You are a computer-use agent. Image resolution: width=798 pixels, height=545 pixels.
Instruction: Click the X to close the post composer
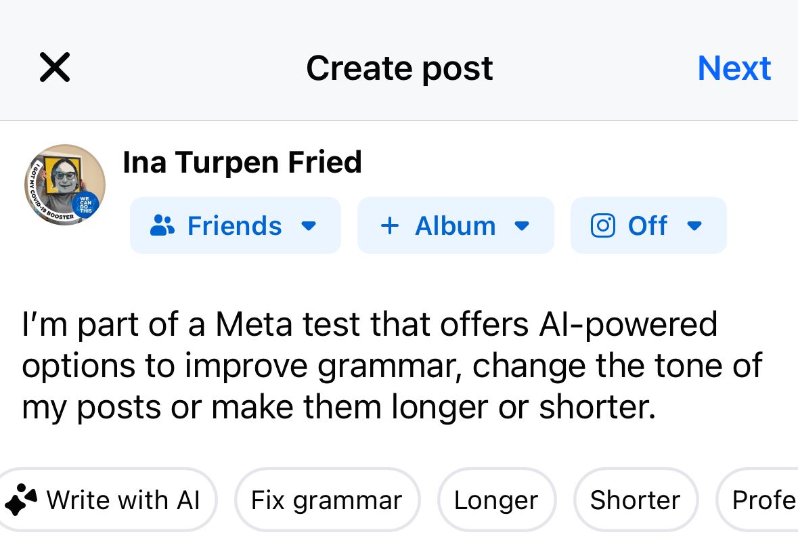point(54,67)
